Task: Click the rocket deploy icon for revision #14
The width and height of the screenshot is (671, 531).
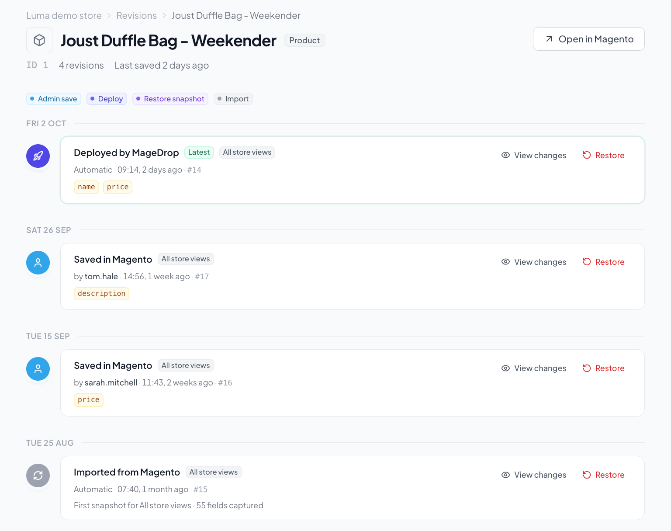Action: [38, 156]
